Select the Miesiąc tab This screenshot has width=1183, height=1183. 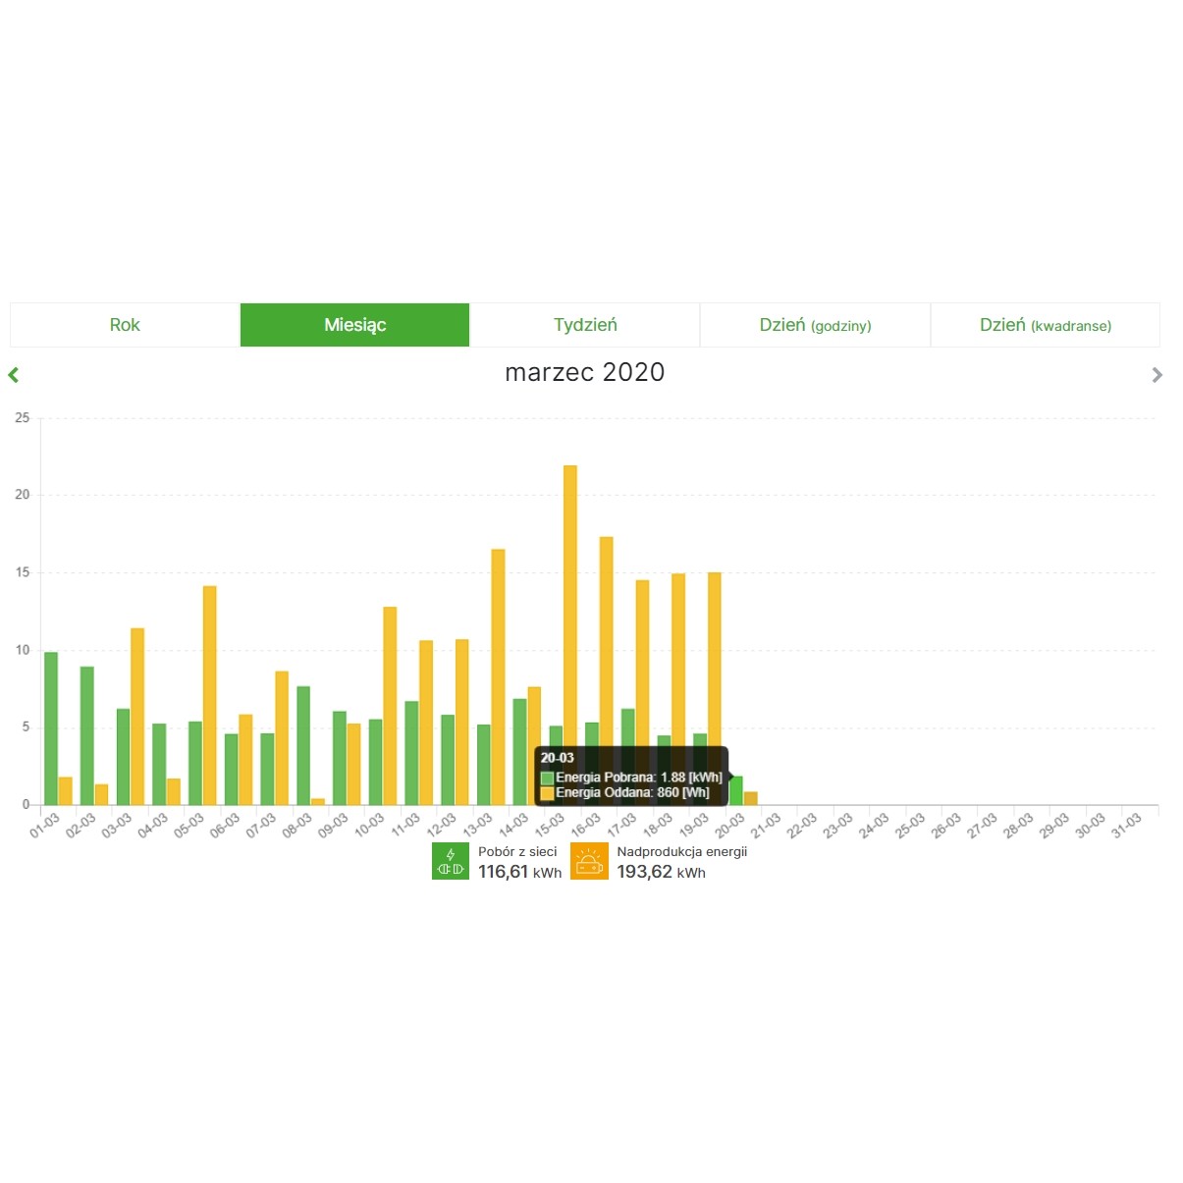355,325
